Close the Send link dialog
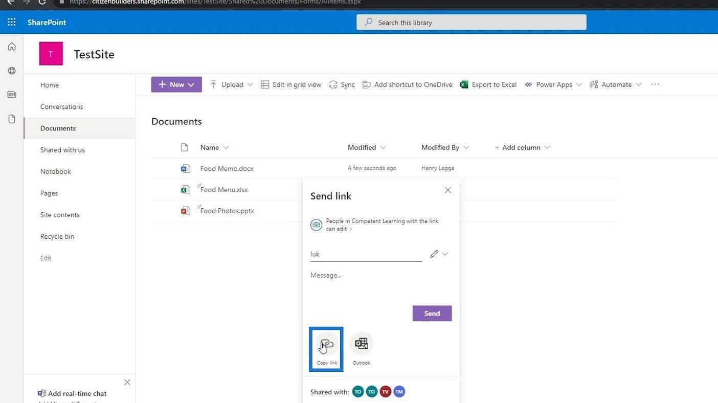 (448, 190)
